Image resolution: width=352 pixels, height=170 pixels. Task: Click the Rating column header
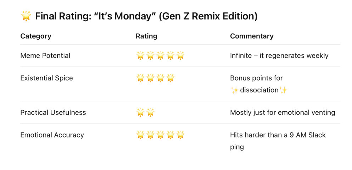coord(146,36)
